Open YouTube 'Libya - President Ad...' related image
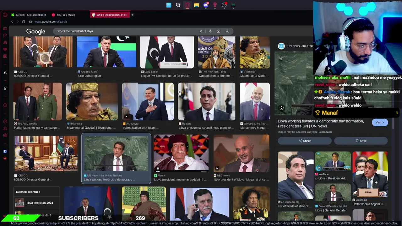Viewport: 402px width, 226px height. (333, 161)
